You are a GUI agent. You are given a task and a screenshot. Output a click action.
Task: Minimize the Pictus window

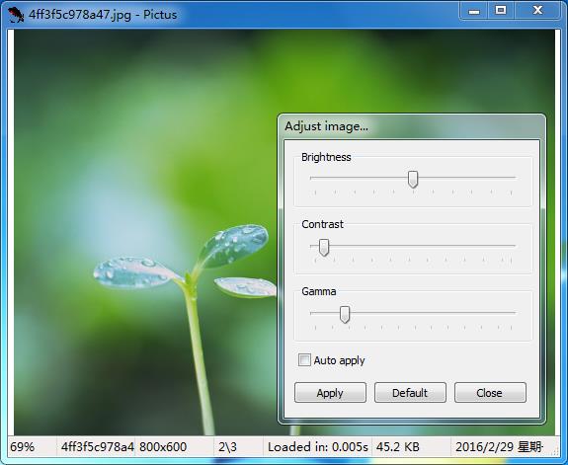[474, 11]
